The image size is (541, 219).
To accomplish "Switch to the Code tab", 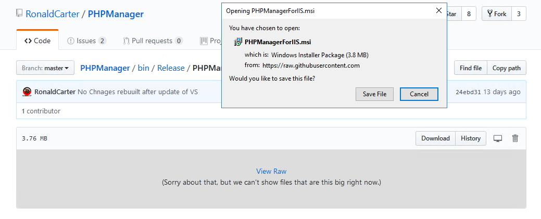I will coord(37,41).
